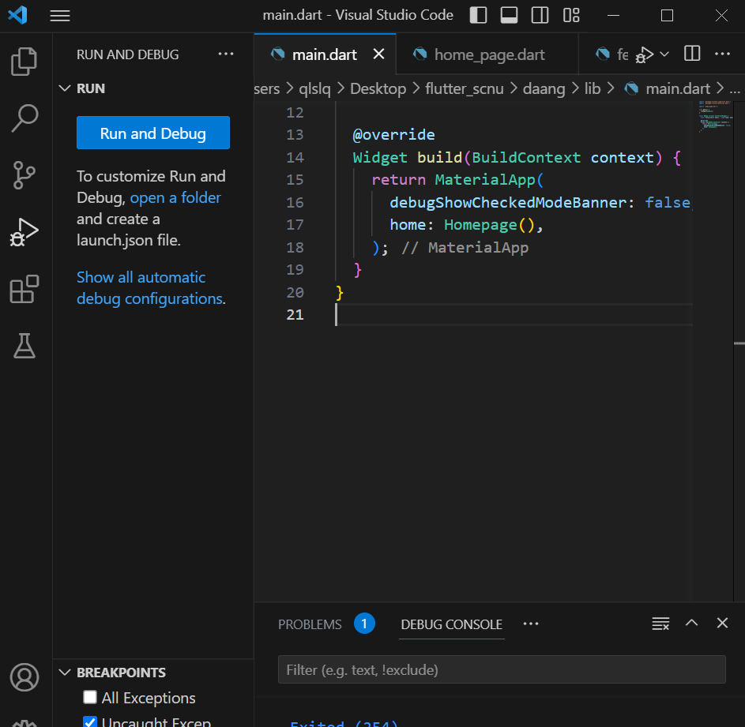Click the Run and Debug button
The height and width of the screenshot is (727, 745).
click(153, 133)
